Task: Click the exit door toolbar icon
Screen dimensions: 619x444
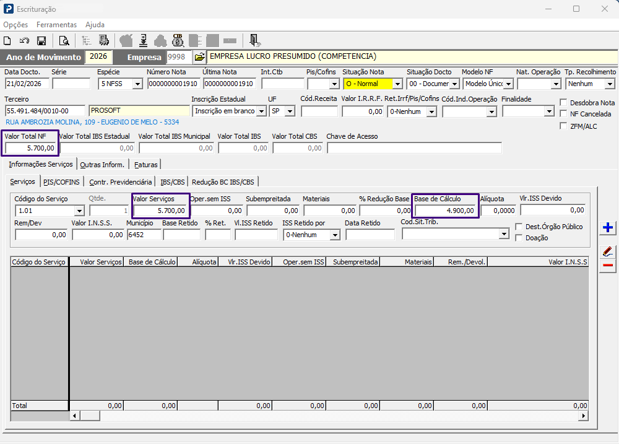Action: pos(254,41)
